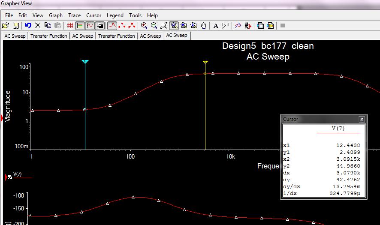Open the Trace menu
The height and width of the screenshot is (225, 380).
tap(74, 15)
